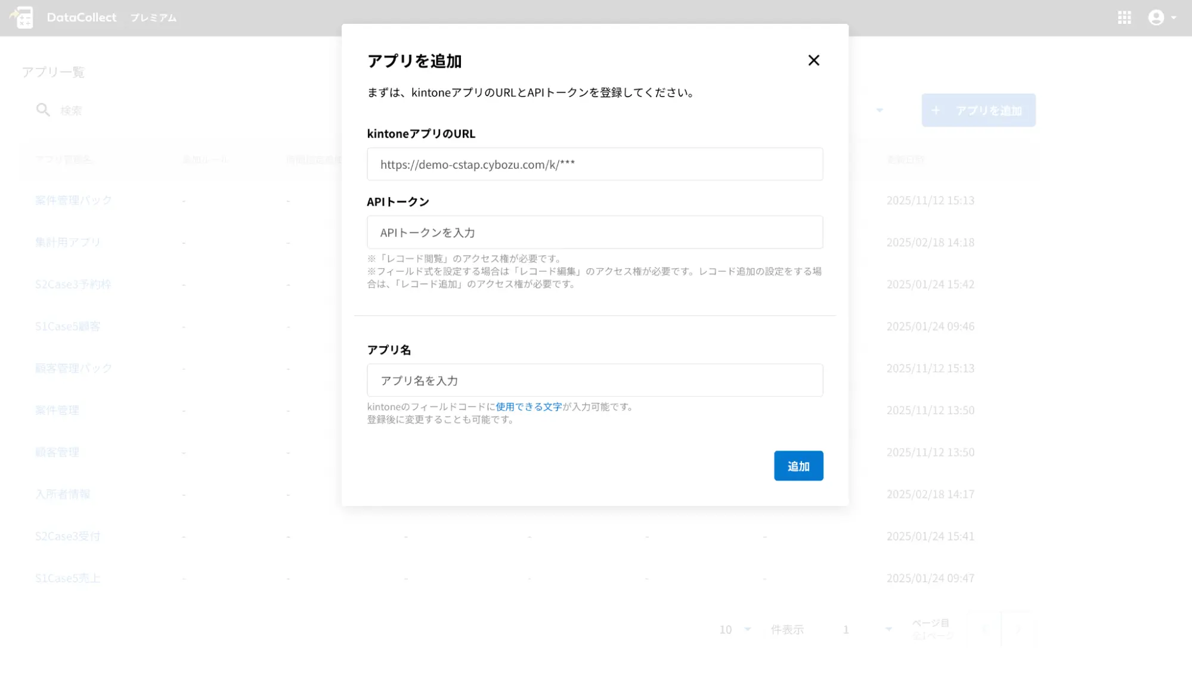Screen dimensions: 1192x677
Task: Select the S2Case3予約枠 app entry
Action: [x=73, y=284]
